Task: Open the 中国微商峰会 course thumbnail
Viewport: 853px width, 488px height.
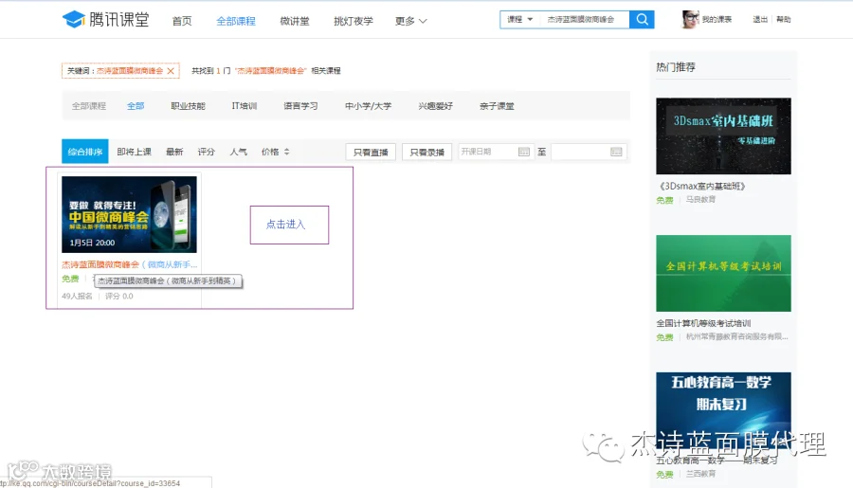Action: pos(129,214)
